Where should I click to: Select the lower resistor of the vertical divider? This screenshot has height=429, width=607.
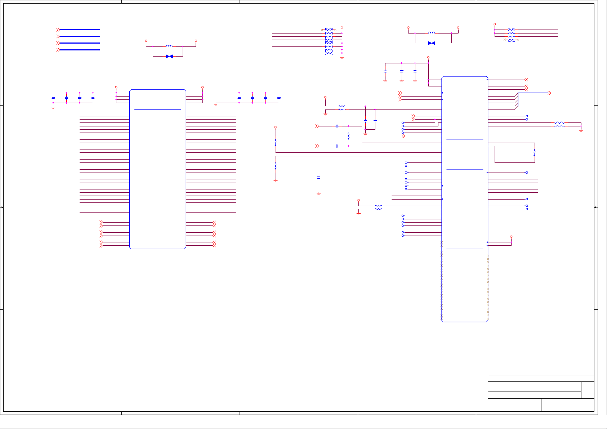tap(276, 166)
